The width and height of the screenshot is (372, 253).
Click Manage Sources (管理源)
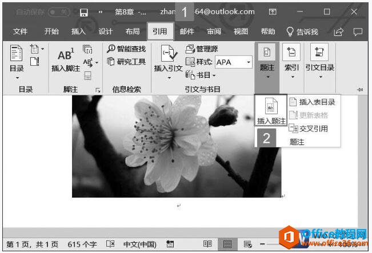pos(202,49)
